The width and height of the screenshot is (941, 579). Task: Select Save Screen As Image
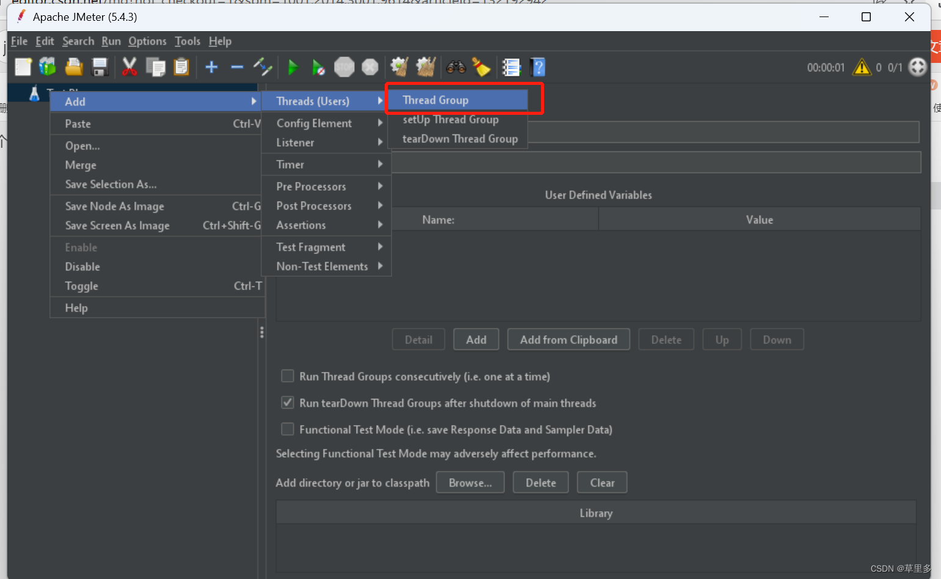coord(156,225)
